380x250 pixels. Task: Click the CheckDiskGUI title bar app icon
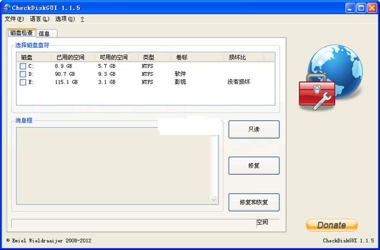point(6,8)
